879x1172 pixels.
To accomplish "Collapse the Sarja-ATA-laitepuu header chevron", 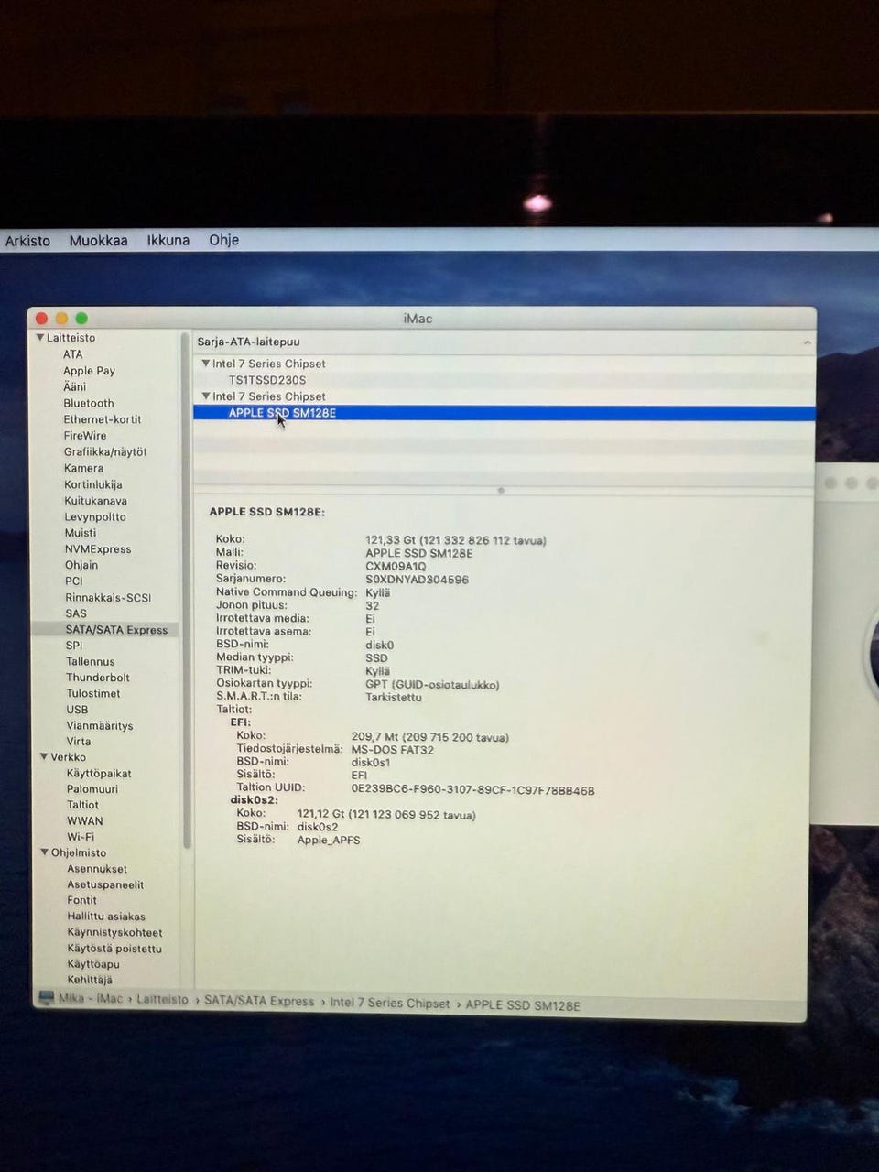I will [807, 342].
